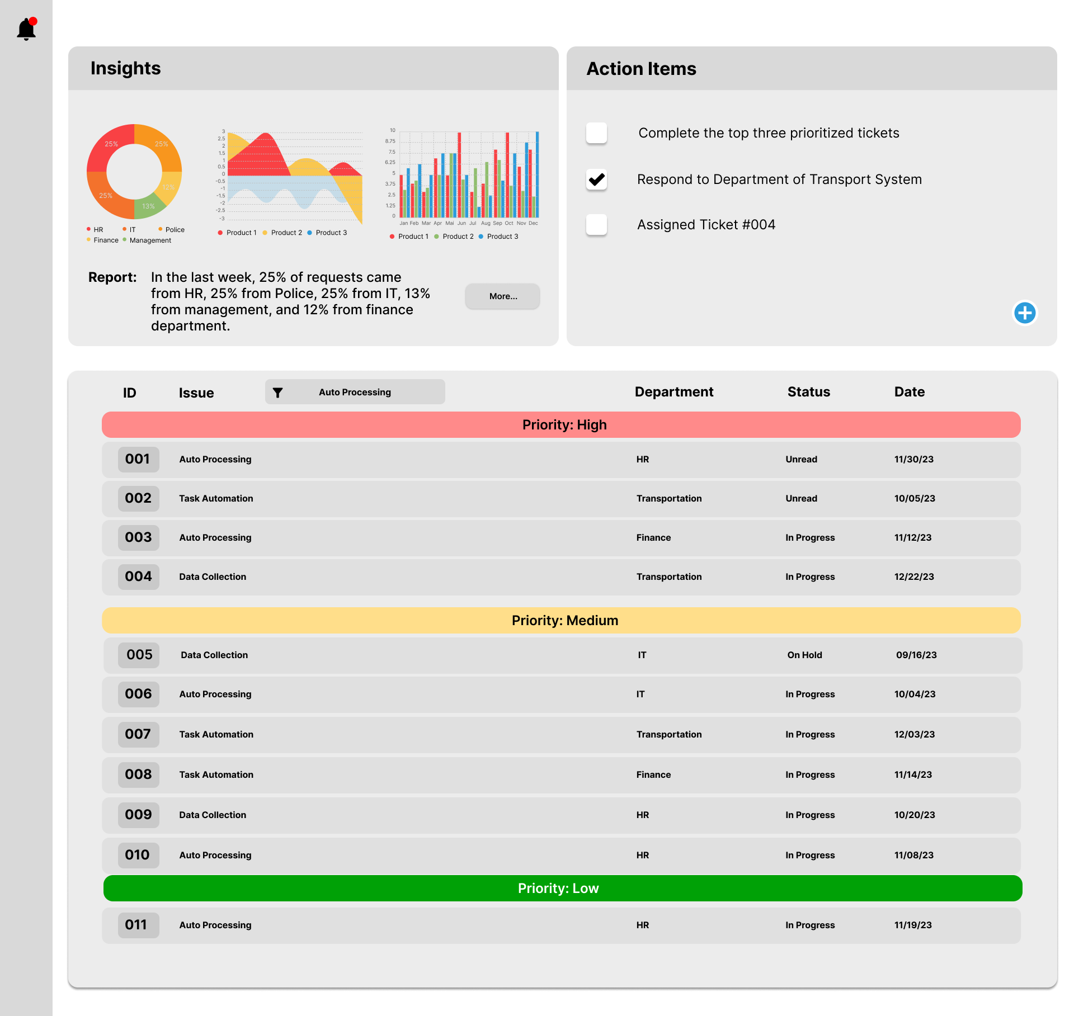
Task: Collapse the Priority: High section
Action: (561, 425)
